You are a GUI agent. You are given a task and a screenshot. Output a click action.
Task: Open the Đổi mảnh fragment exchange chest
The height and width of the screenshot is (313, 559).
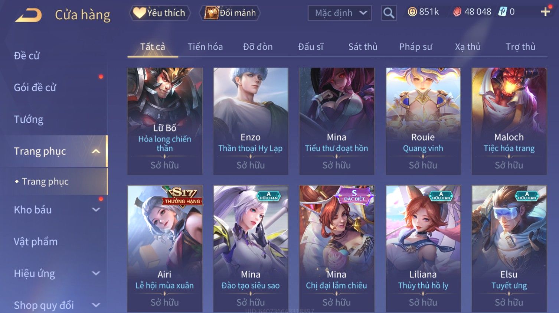pyautogui.click(x=230, y=13)
